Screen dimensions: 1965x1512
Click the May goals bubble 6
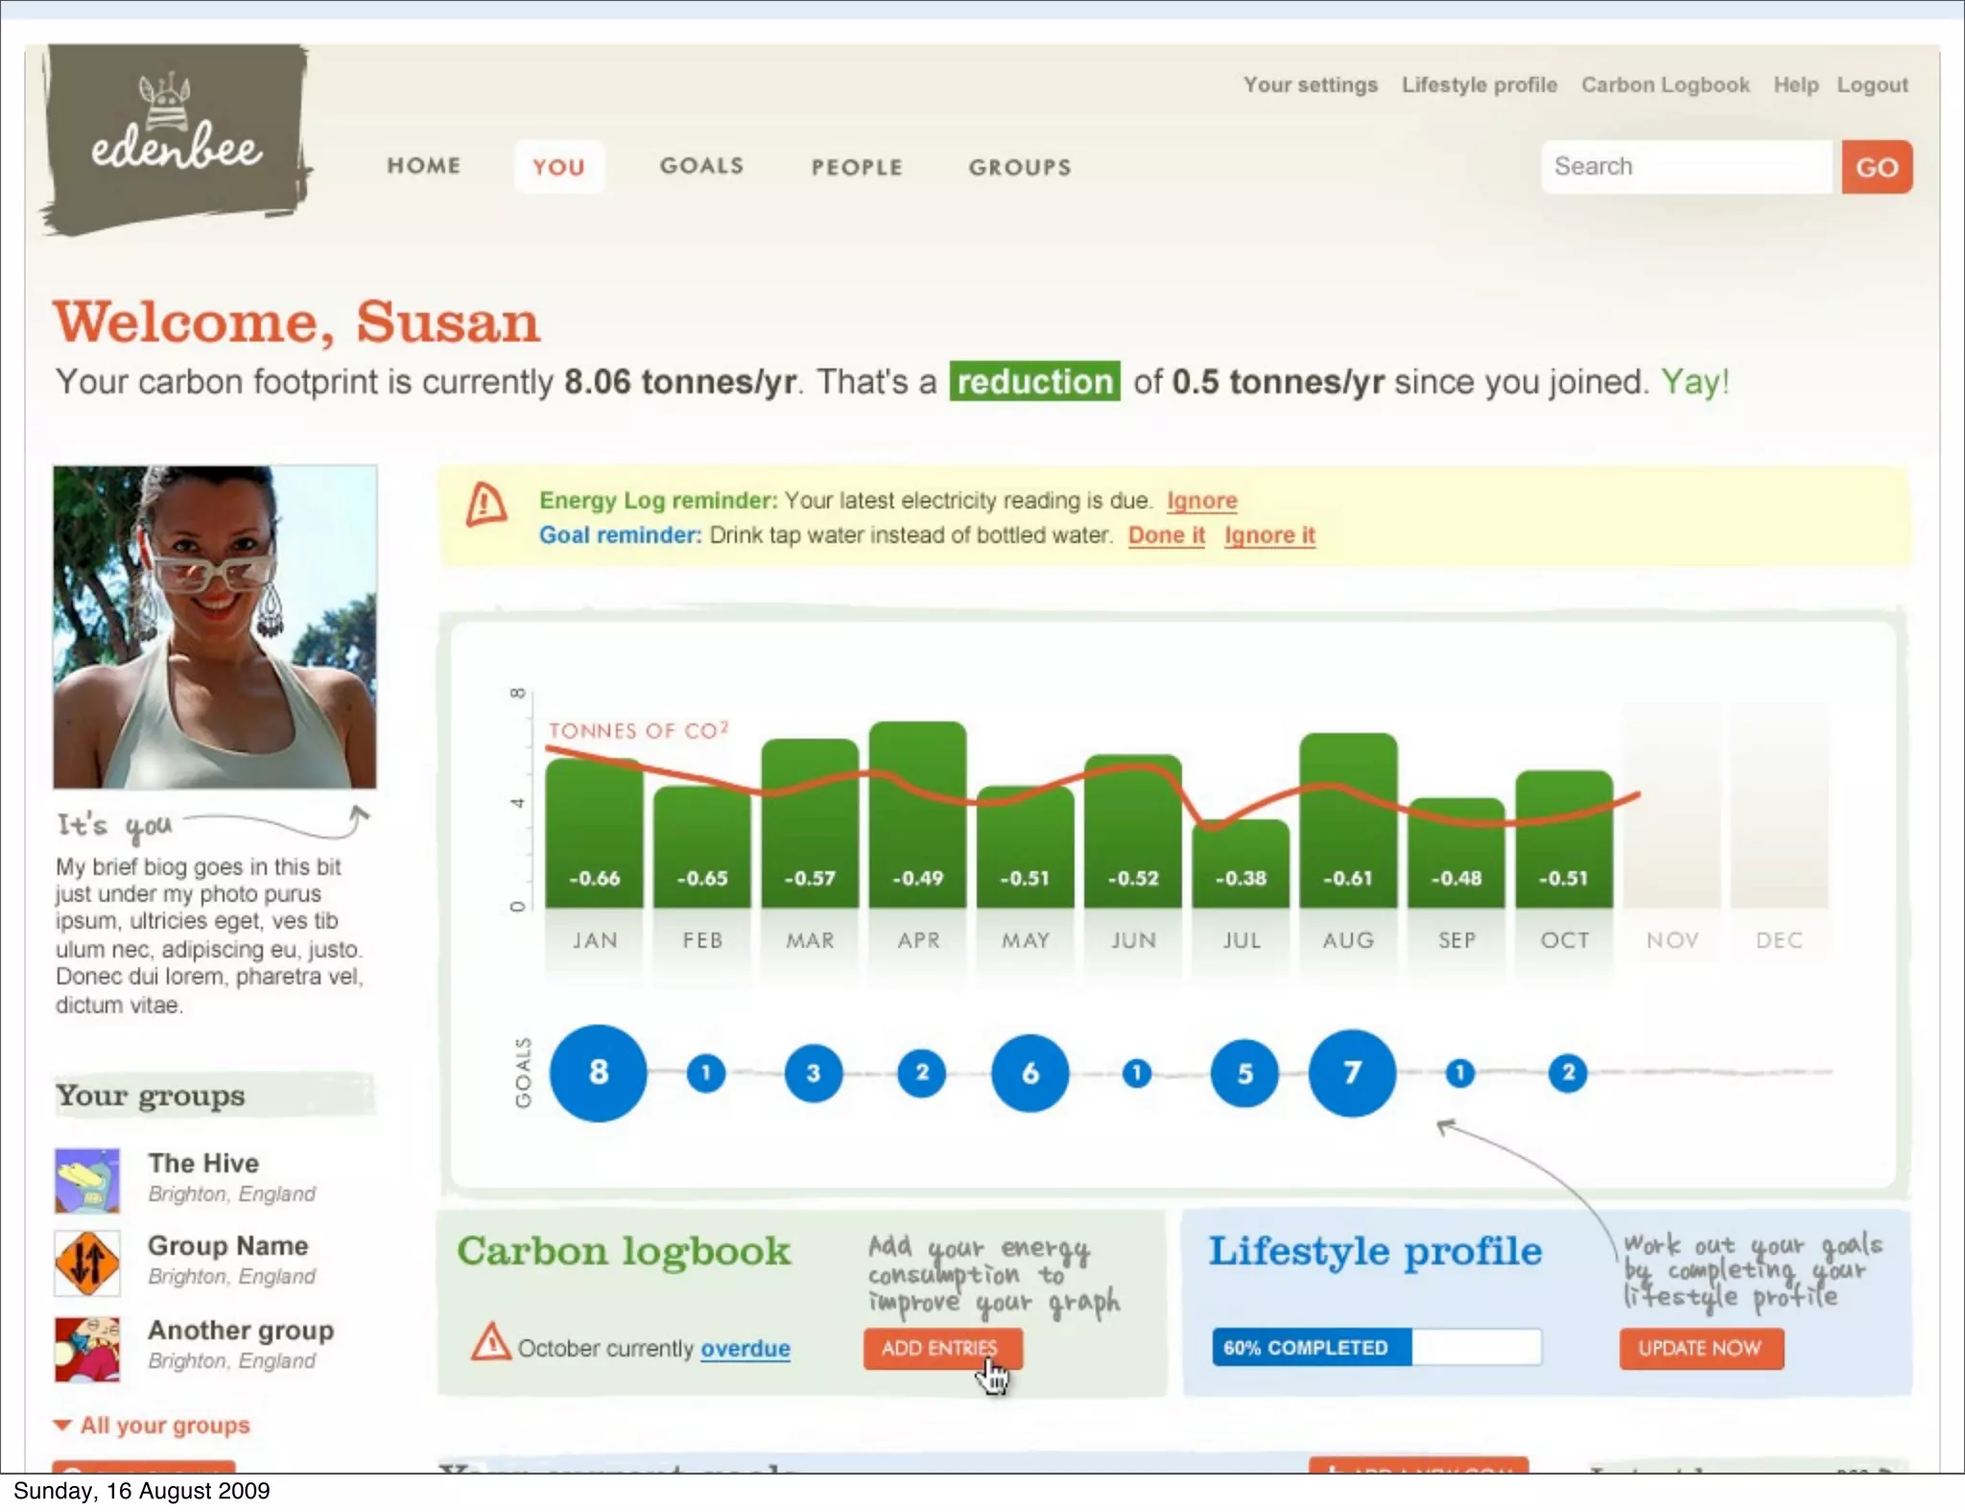[1030, 1073]
